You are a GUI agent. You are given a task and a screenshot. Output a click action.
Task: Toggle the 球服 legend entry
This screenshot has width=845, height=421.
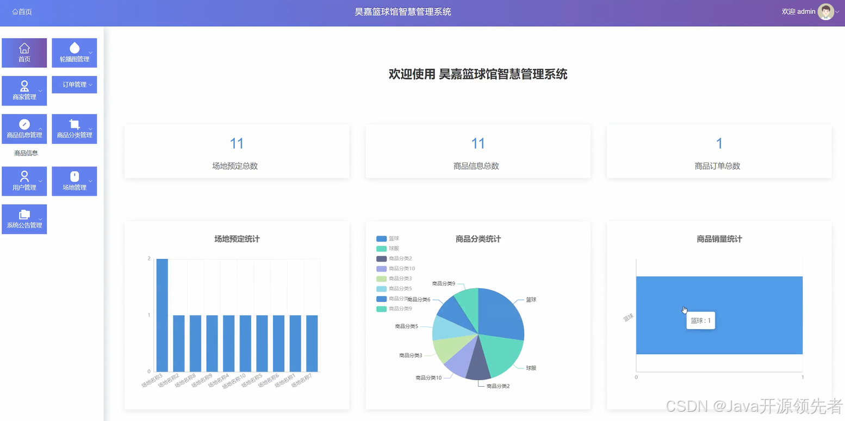[x=387, y=249]
